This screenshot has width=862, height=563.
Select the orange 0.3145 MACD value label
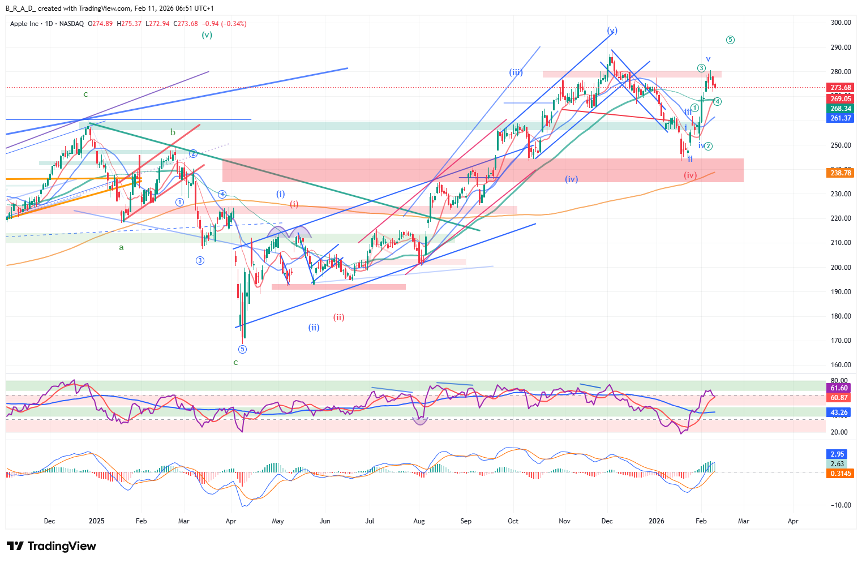[840, 474]
